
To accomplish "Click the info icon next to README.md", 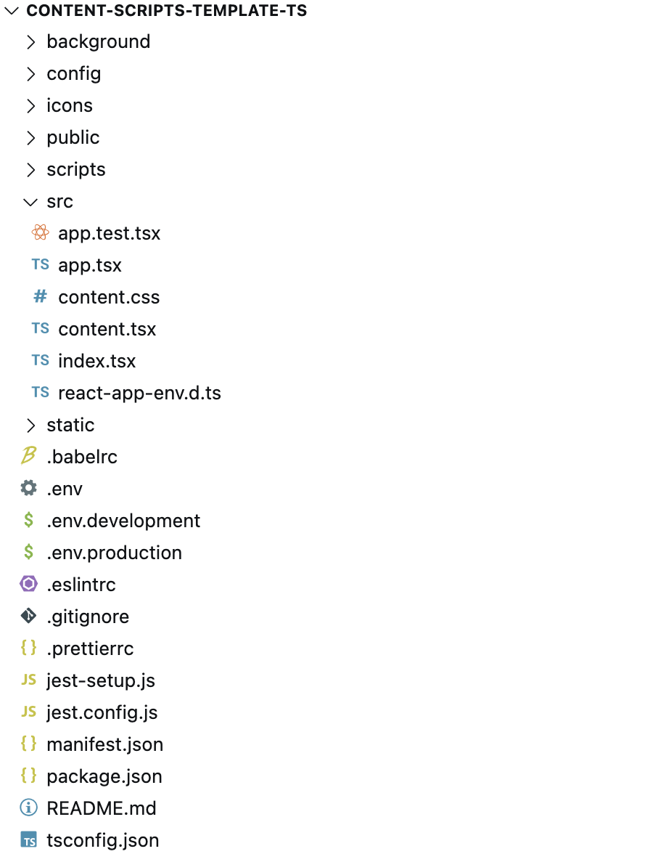I will coord(28,808).
